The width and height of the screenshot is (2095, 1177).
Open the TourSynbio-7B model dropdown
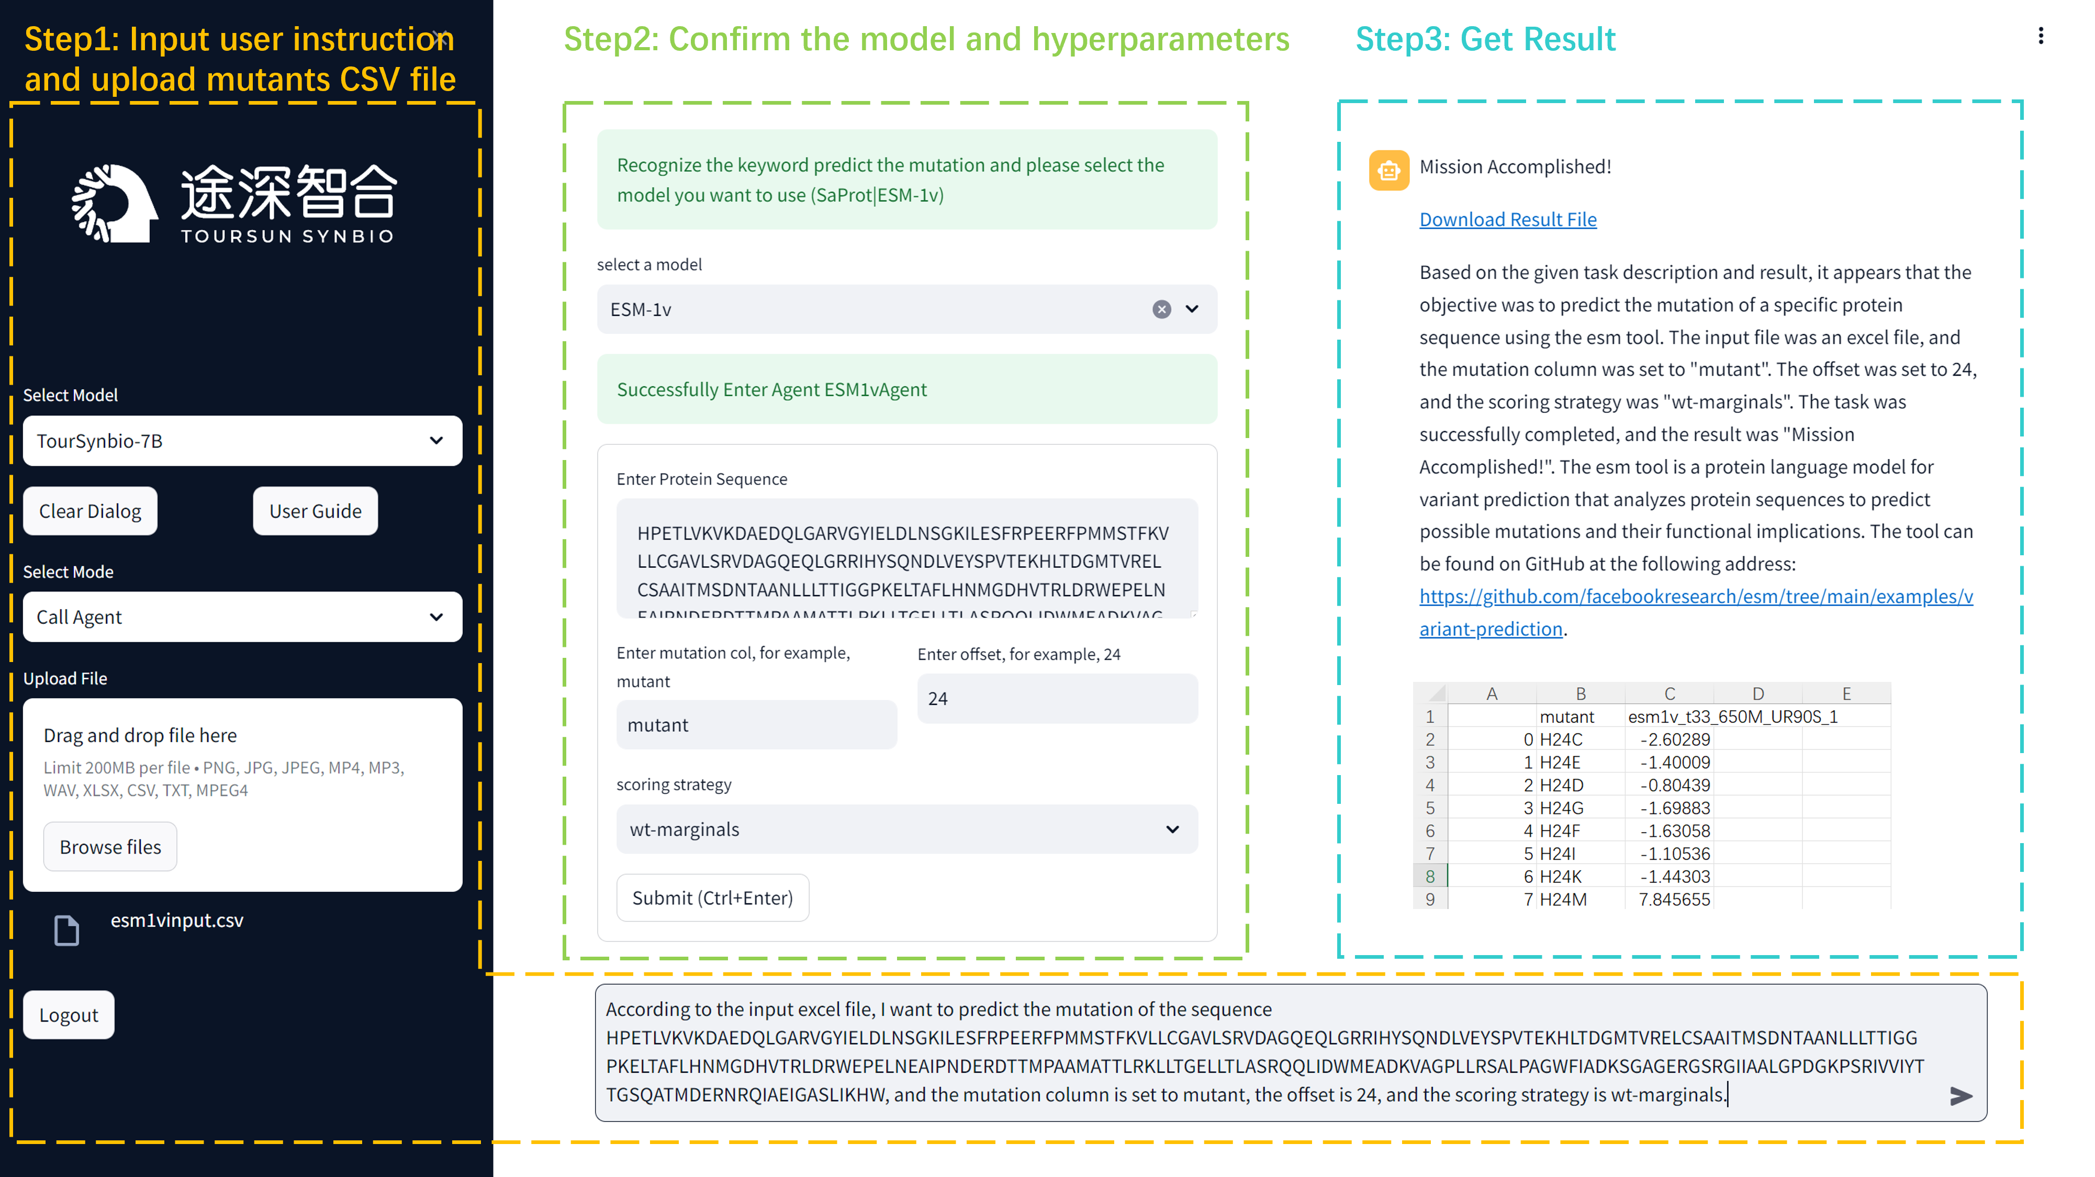click(x=242, y=441)
